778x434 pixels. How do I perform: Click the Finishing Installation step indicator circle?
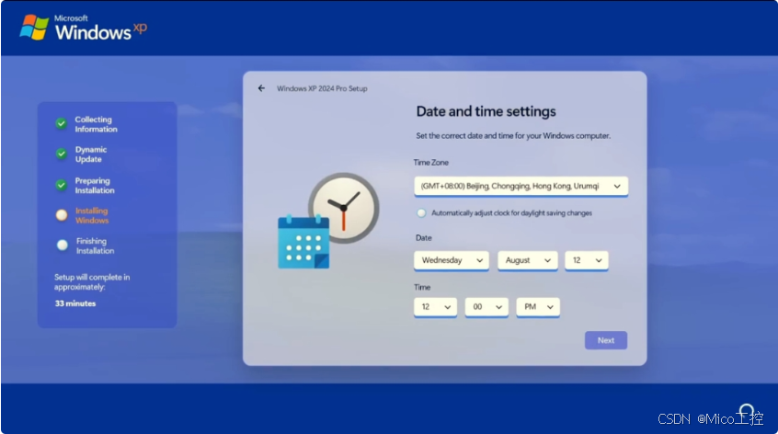(x=62, y=245)
